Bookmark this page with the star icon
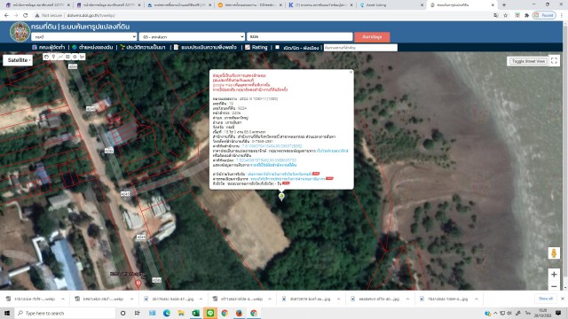The height and width of the screenshot is (319, 568). pyautogui.click(x=506, y=16)
